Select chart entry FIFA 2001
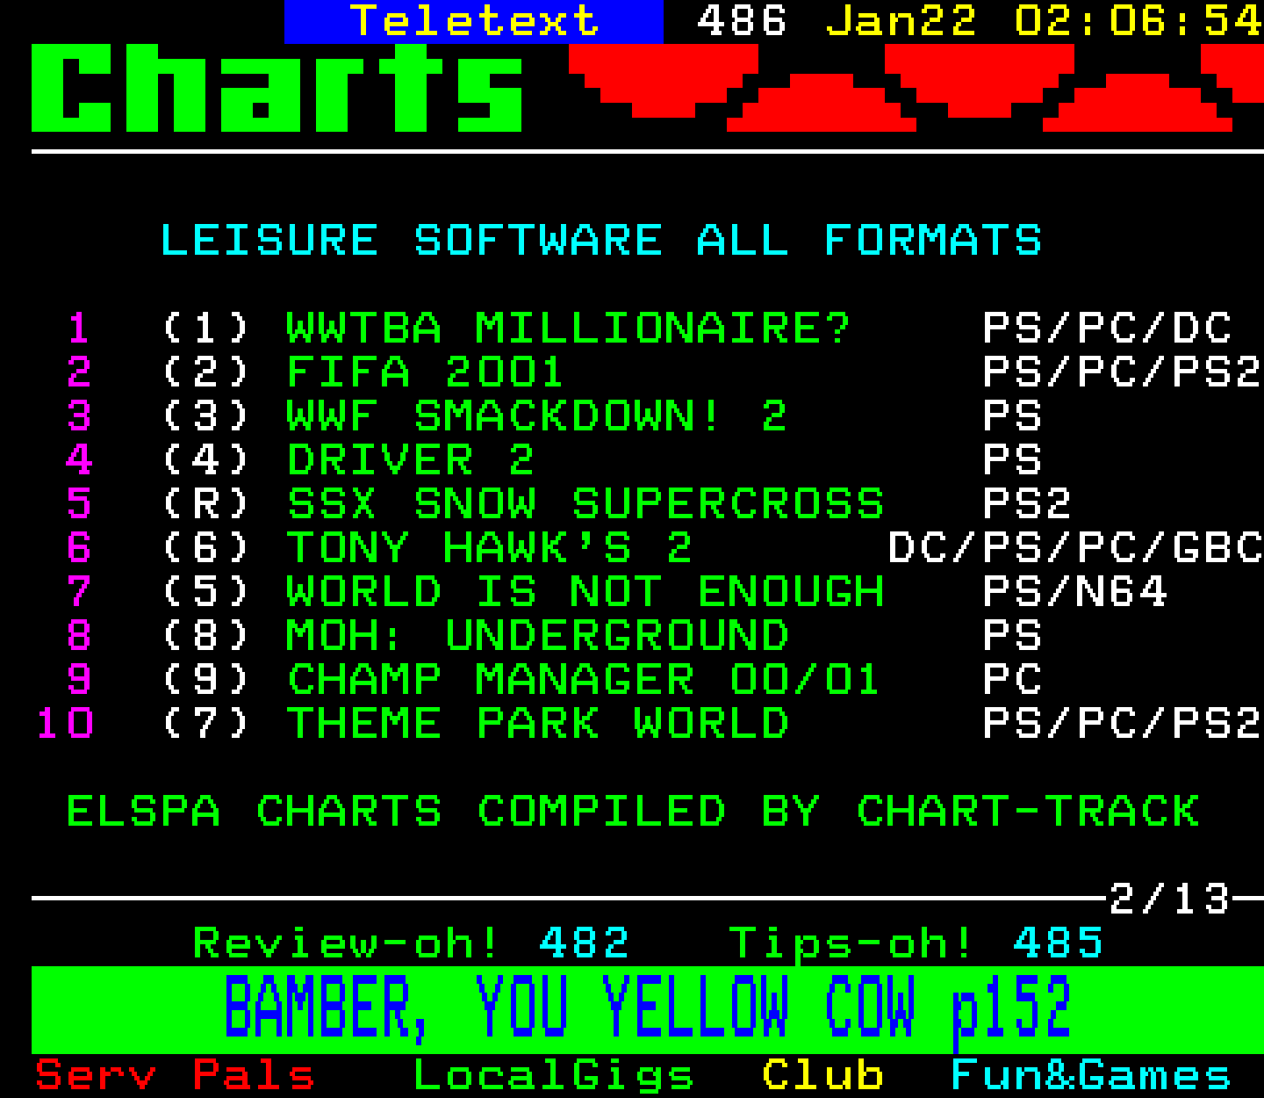This screenshot has height=1098, width=1264. pyautogui.click(x=425, y=372)
